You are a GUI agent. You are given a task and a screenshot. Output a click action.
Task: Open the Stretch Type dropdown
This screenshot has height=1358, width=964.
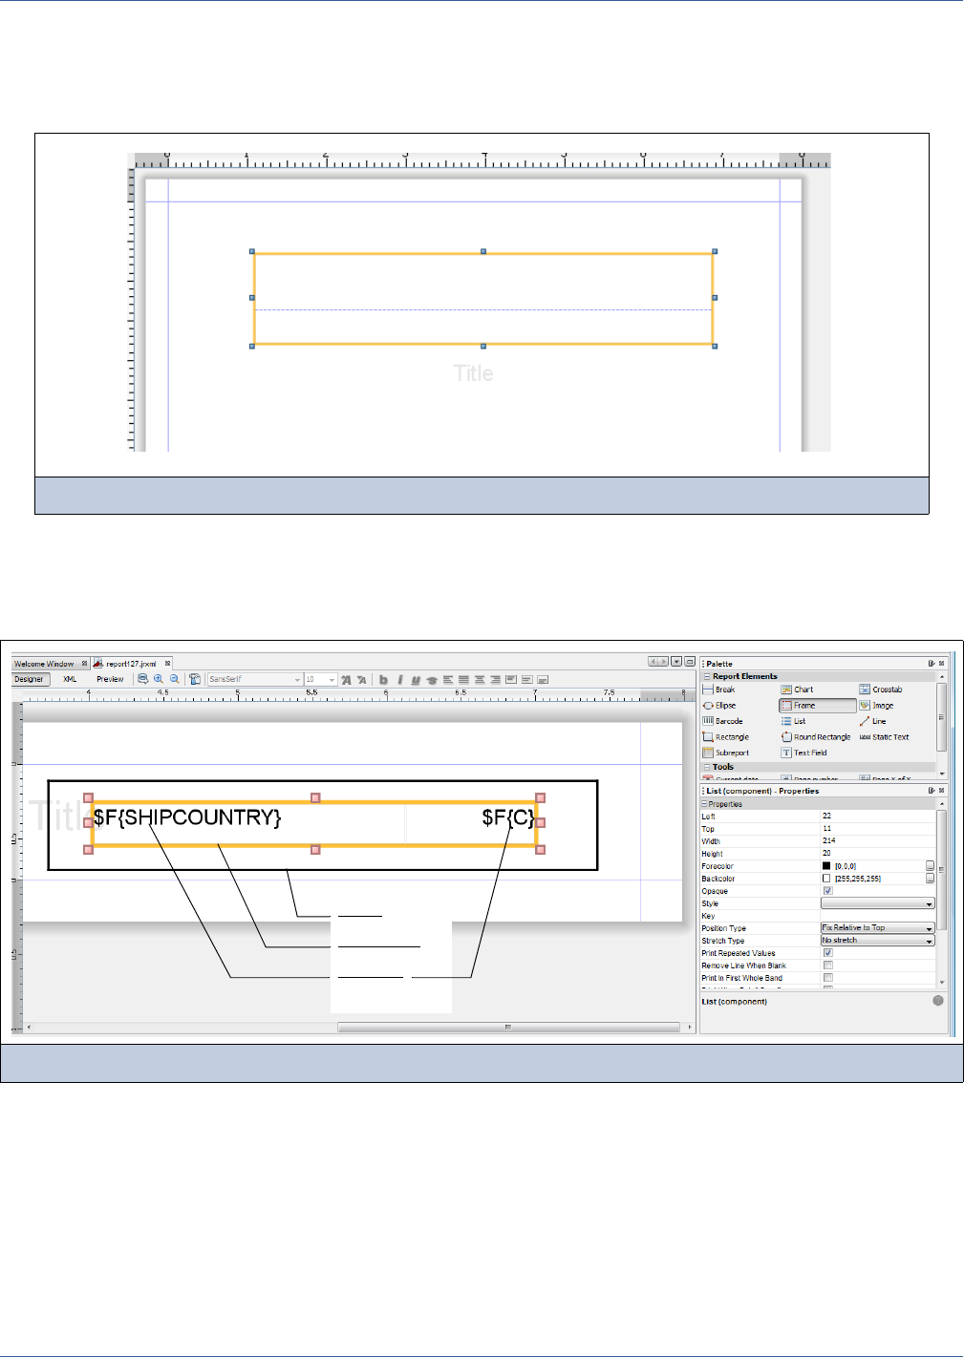tap(878, 941)
